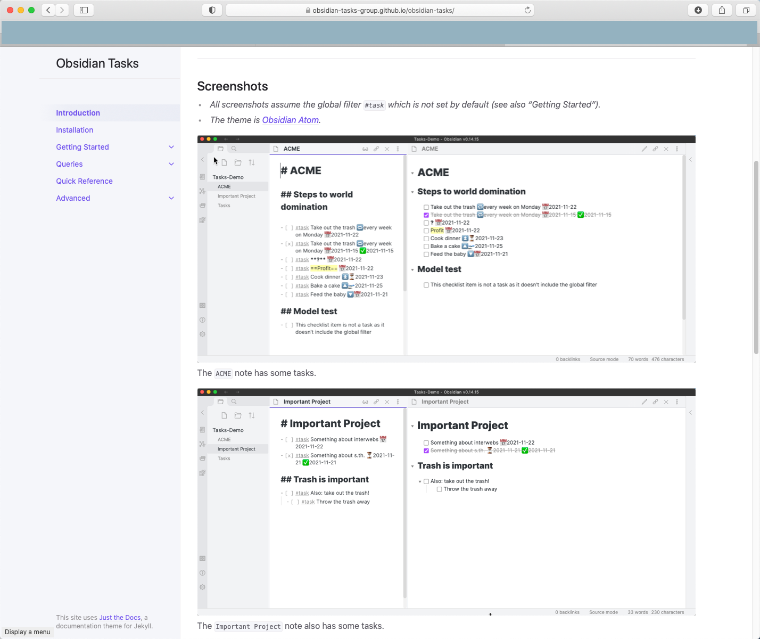The image size is (760, 639).
Task: Collapse the 'Also: take out the trash!' subtasks
Action: pyautogui.click(x=419, y=481)
